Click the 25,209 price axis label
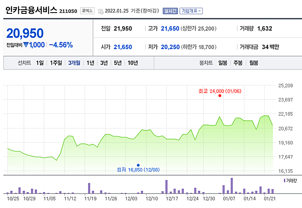 [x=286, y=86]
